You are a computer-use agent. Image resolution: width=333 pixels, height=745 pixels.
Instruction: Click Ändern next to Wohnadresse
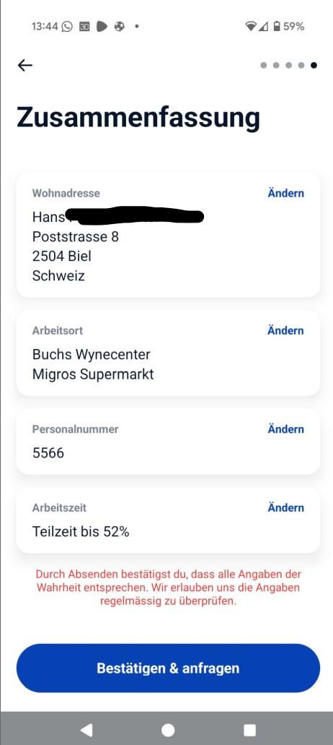(285, 193)
